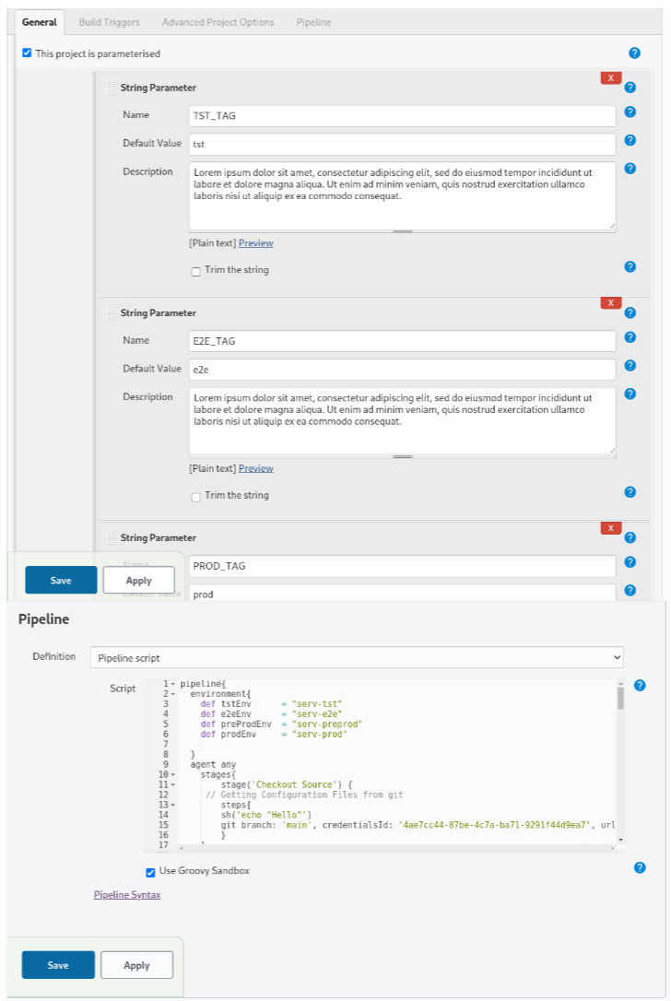
Task: Delete the E2E_TAG String Parameter
Action: point(611,302)
